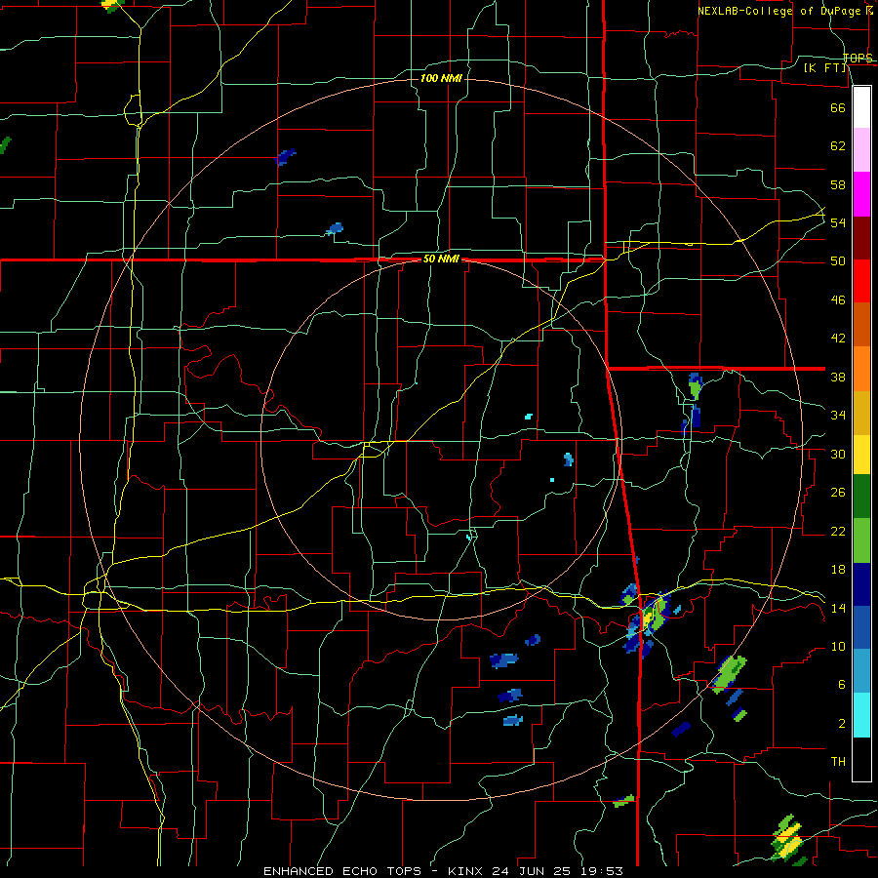
Task: Click the magenta legend color block
Action: coord(861,194)
